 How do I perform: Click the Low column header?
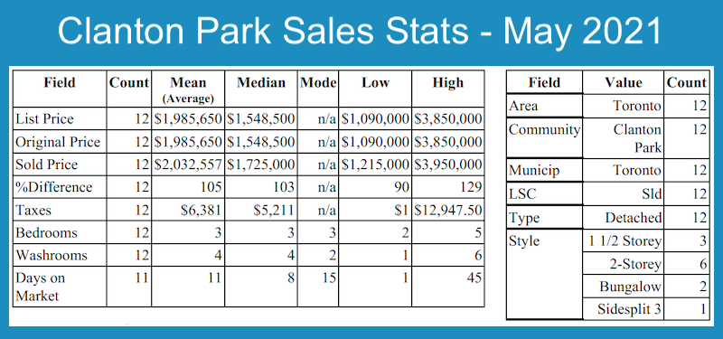375,83
